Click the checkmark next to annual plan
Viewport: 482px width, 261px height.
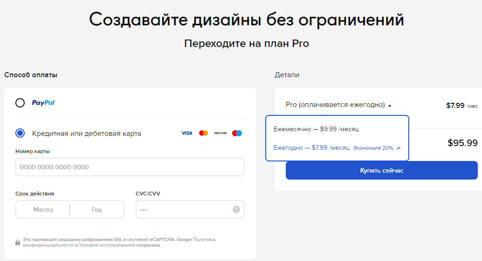pyautogui.click(x=399, y=148)
